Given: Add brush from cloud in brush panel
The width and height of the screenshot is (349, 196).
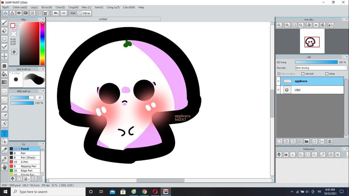Looking at the screenshot, I should [13, 179].
